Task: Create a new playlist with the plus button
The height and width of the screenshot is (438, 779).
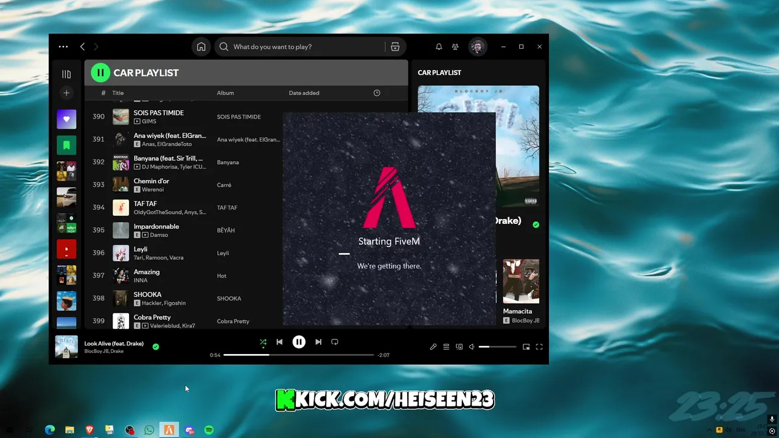Action: click(x=66, y=93)
